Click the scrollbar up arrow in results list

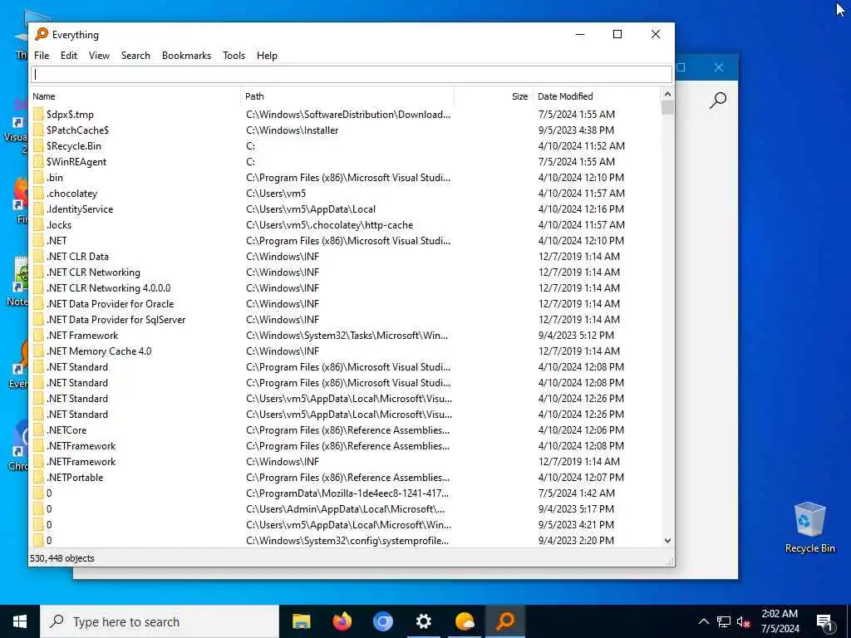coord(667,95)
